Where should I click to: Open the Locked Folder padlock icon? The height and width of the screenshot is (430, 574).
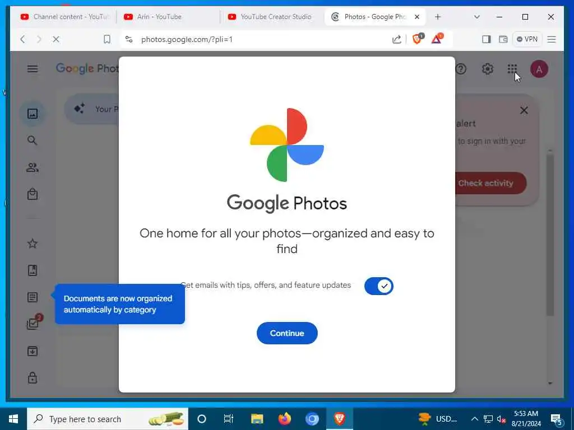[33, 377]
